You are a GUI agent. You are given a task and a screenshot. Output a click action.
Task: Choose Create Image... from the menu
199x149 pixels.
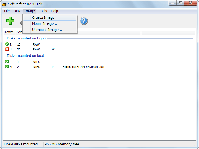[x=50, y=18]
